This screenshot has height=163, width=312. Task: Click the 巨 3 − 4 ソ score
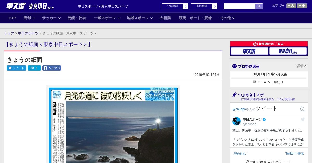(269, 82)
